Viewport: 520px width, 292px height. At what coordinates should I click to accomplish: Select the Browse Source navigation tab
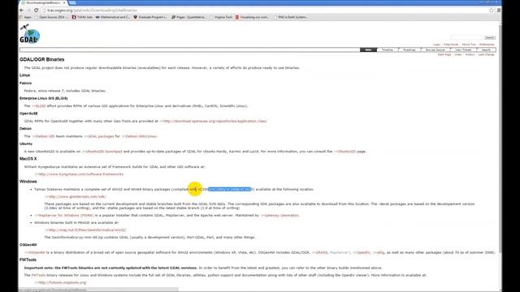click(x=435, y=49)
